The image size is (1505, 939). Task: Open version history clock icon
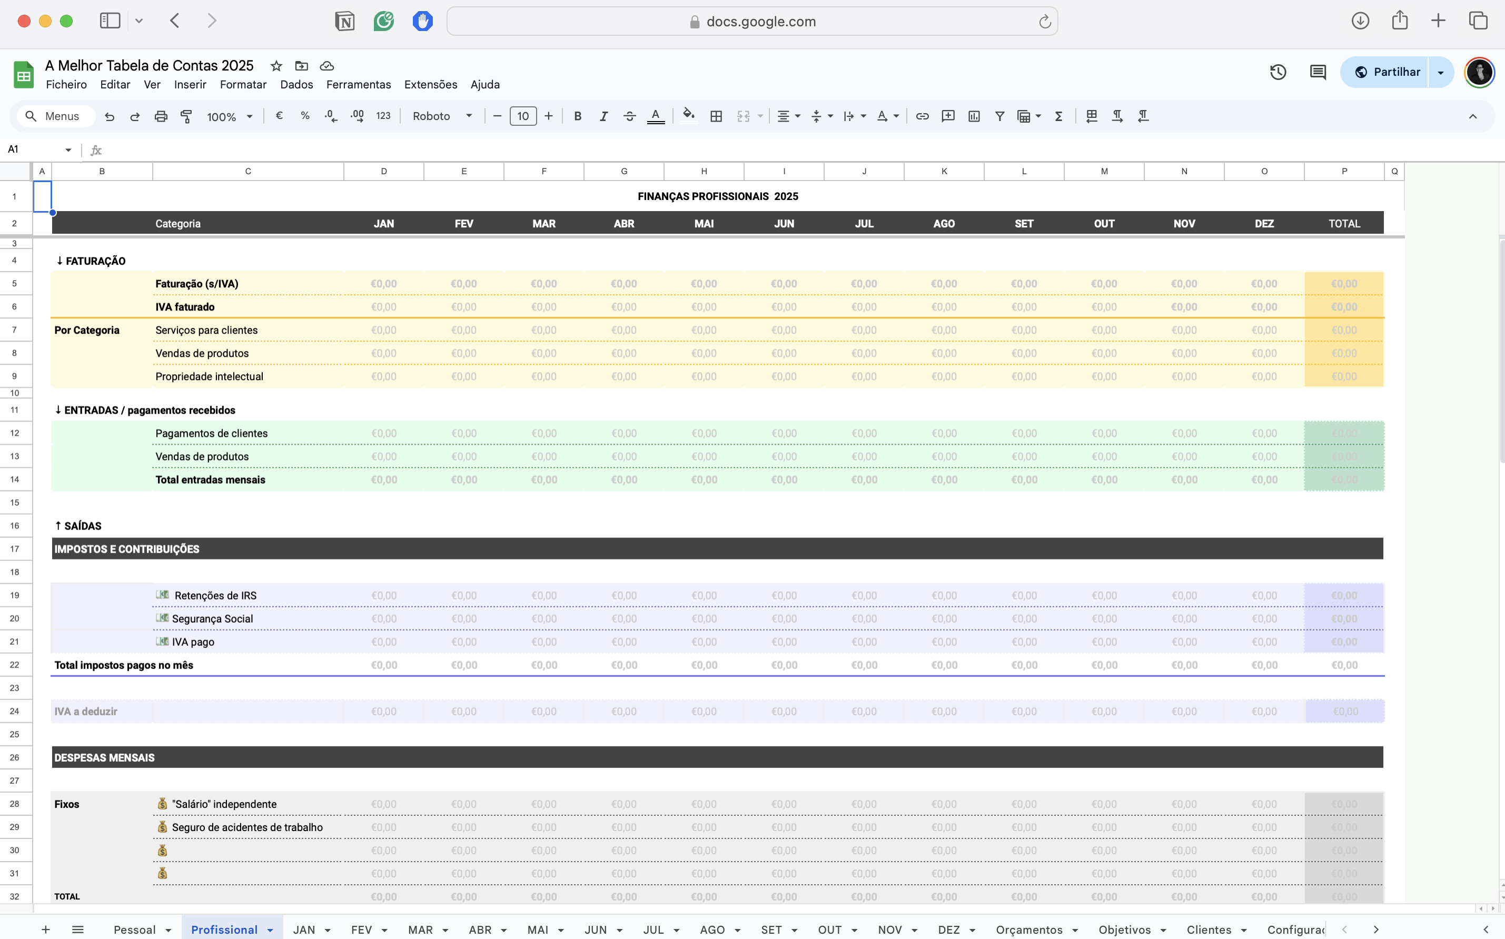click(1278, 72)
